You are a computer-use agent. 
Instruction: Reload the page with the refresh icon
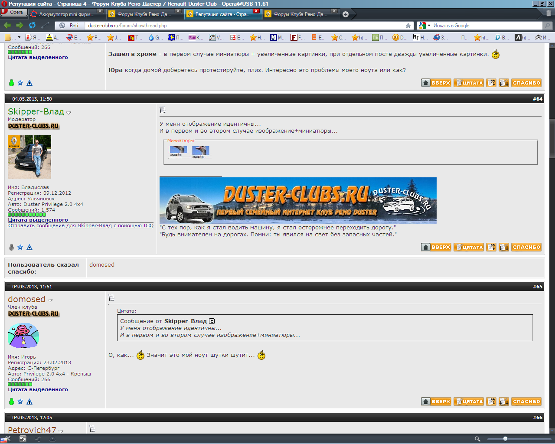(x=32, y=26)
